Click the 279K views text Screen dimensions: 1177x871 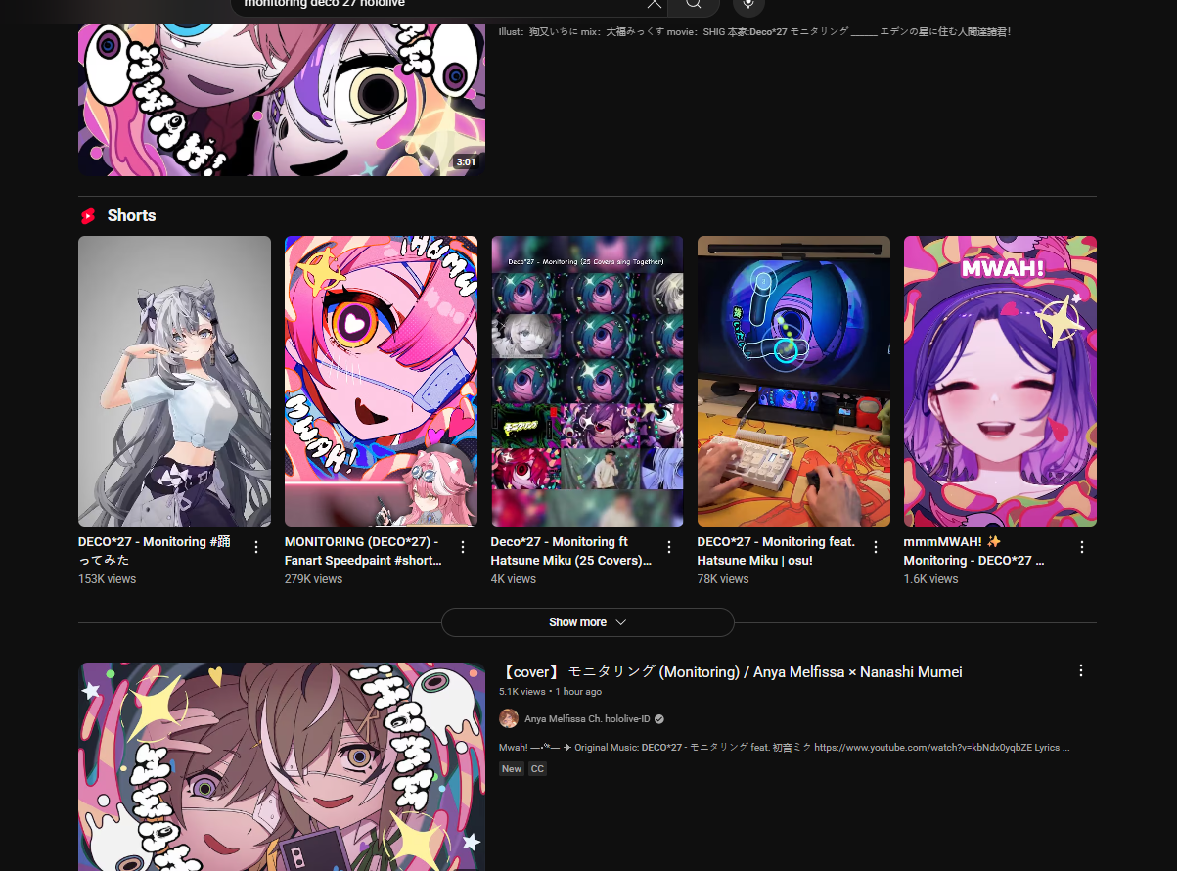tap(313, 579)
